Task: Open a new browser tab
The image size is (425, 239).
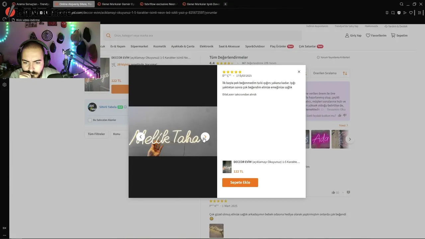Action: click(x=225, y=4)
